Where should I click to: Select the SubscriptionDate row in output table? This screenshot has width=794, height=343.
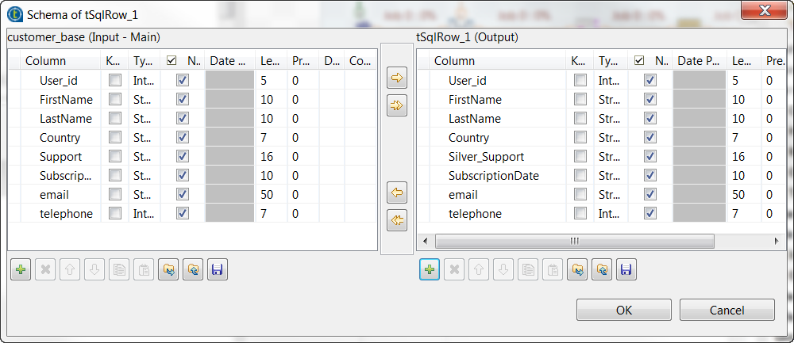pyautogui.click(x=599, y=176)
